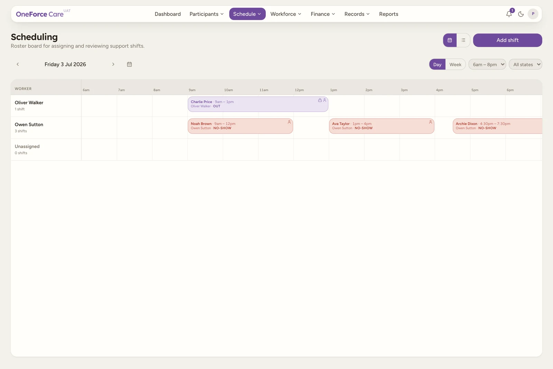
Task: Select Week view
Action: coord(455,65)
